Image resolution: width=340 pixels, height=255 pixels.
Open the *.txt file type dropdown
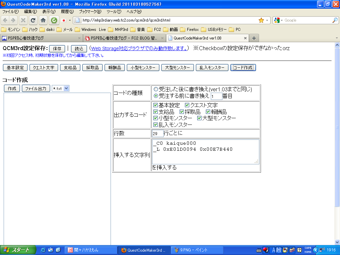pyautogui.click(x=60, y=88)
